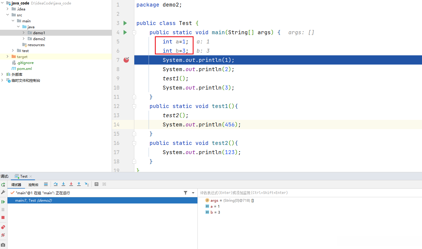Toggle Mute Breakpoints icon
Screen dimensions: 422x249
3,235
